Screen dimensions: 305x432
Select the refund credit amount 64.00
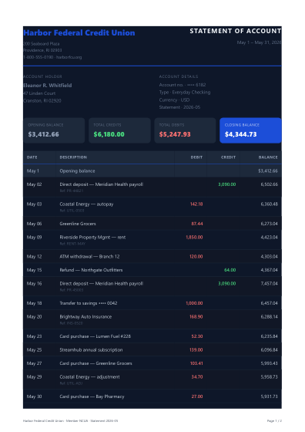click(x=230, y=270)
